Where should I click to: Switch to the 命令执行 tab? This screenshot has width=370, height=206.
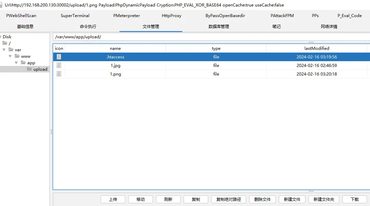88,27
